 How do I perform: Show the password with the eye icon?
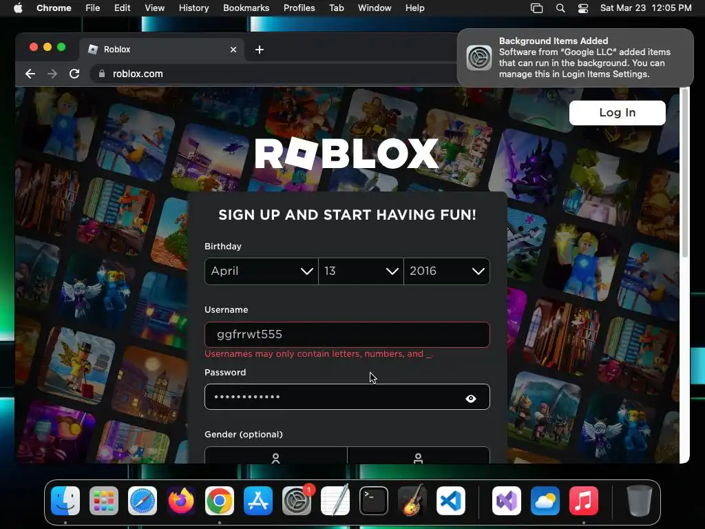471,398
